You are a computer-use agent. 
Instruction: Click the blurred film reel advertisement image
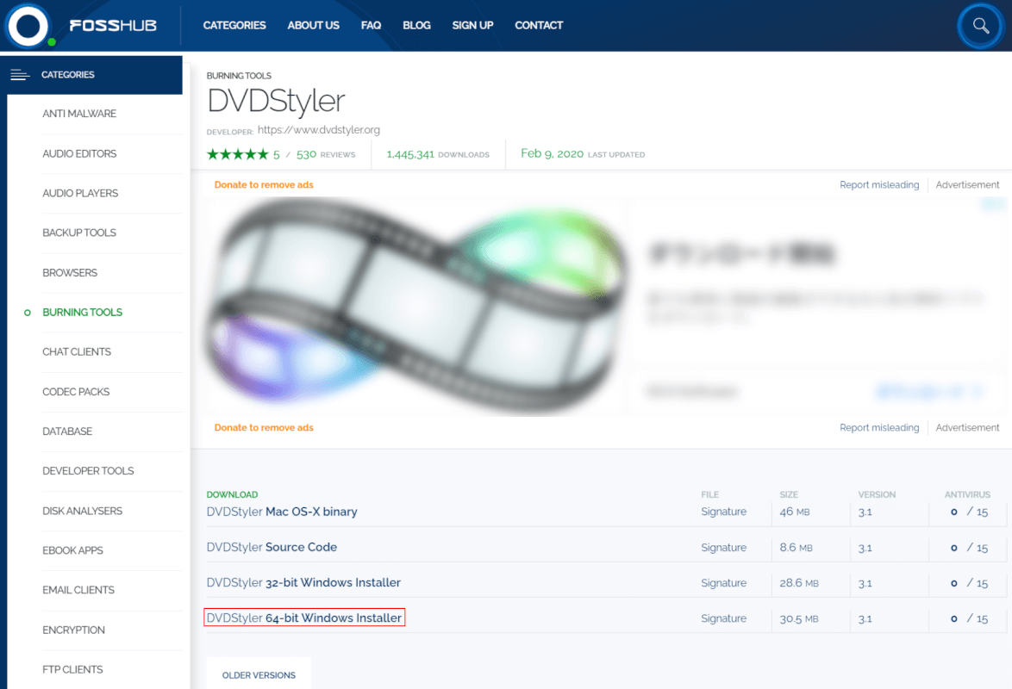415,307
